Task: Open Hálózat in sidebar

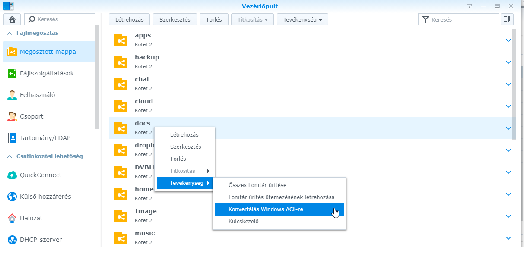Action: tap(49, 218)
